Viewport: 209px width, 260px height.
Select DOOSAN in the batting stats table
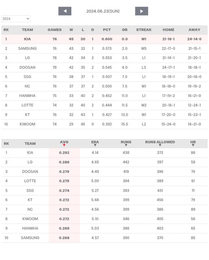coord(30,171)
